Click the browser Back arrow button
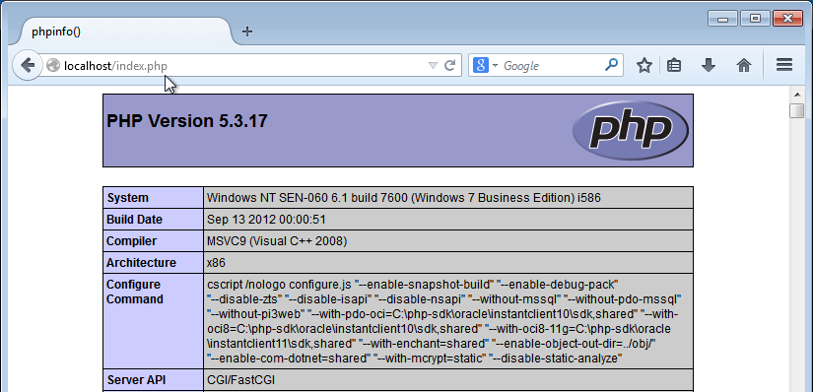Image resolution: width=813 pixels, height=392 pixels. [x=27, y=65]
